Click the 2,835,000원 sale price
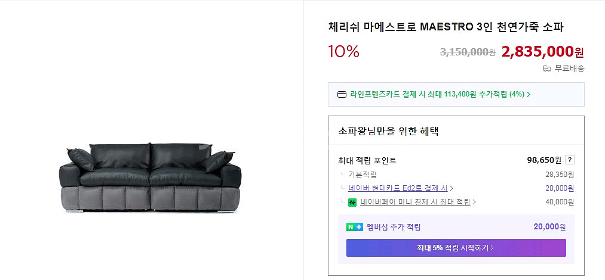This screenshot has width=605, height=280. 542,52
